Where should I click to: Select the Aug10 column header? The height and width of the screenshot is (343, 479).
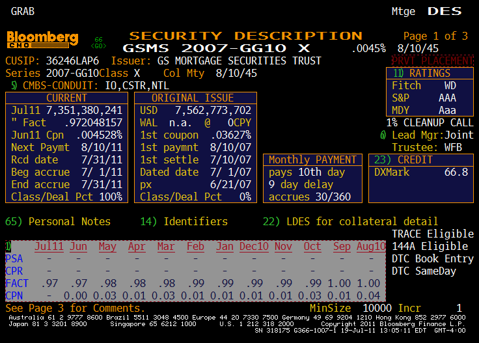tap(371, 247)
